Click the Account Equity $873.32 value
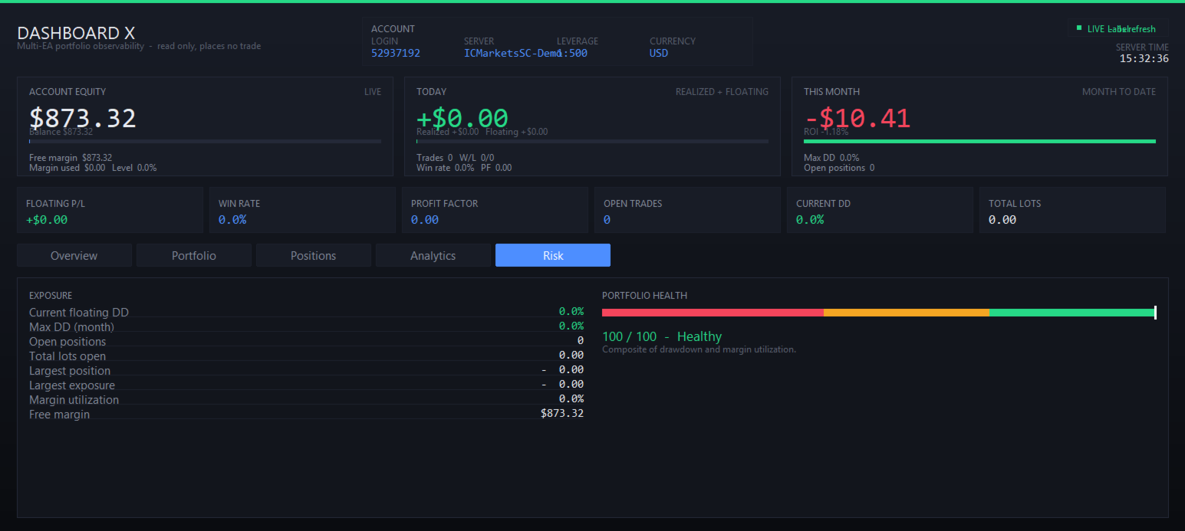This screenshot has height=531, width=1185. pos(83,118)
